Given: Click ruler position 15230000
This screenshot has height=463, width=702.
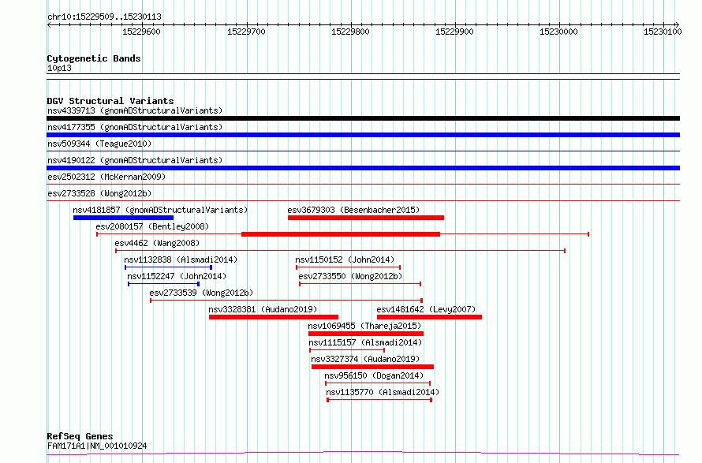Looking at the screenshot, I should pos(558,32).
